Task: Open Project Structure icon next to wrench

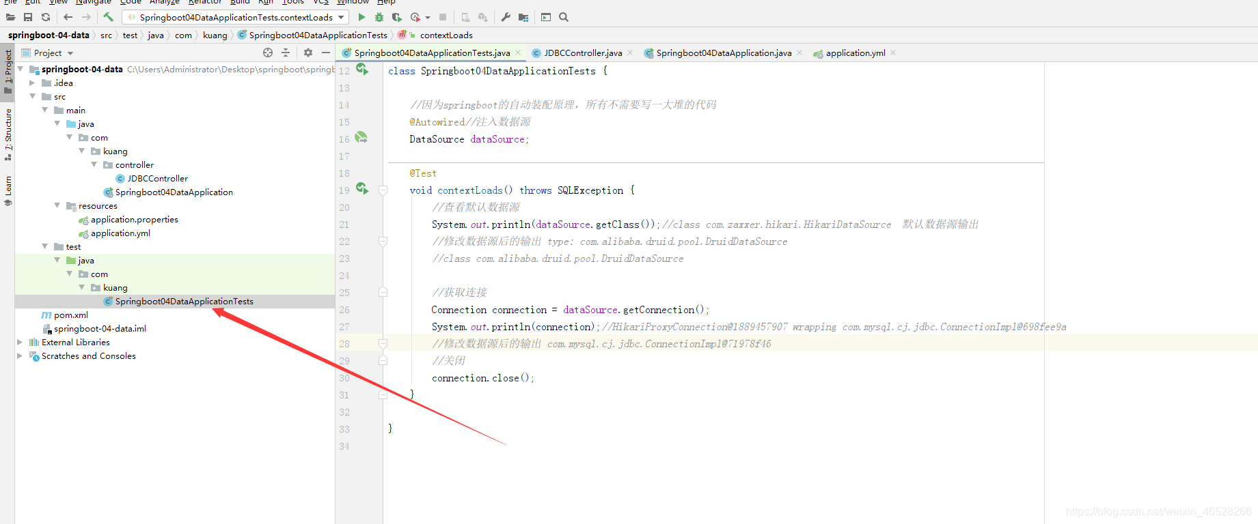Action: tap(523, 17)
